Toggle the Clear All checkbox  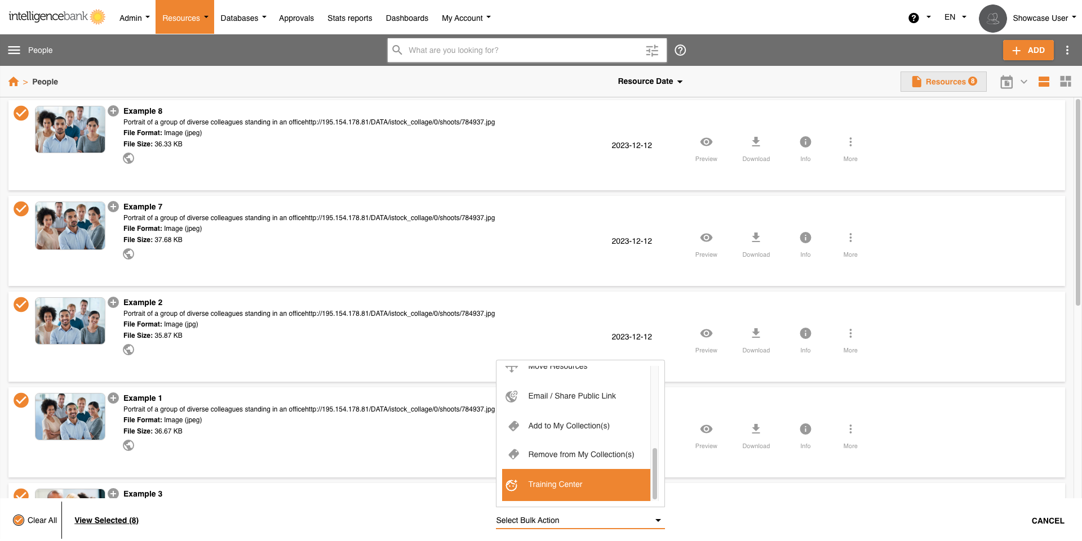point(19,520)
